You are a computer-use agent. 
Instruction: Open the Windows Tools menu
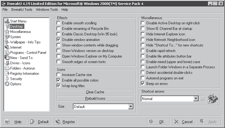47,10
